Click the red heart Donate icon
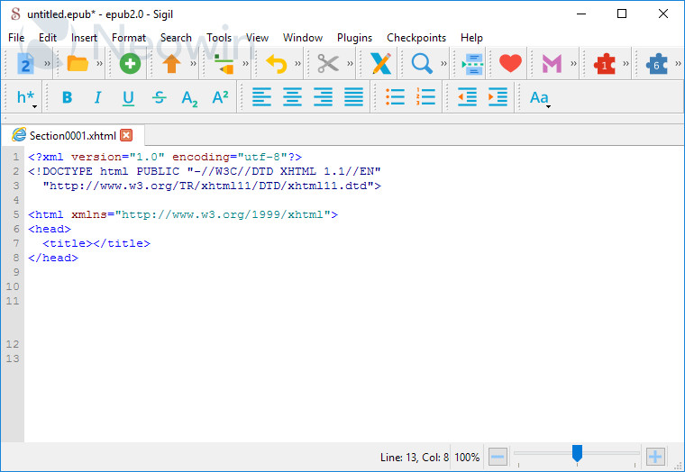Screen dimensions: 685x472 click(510, 64)
